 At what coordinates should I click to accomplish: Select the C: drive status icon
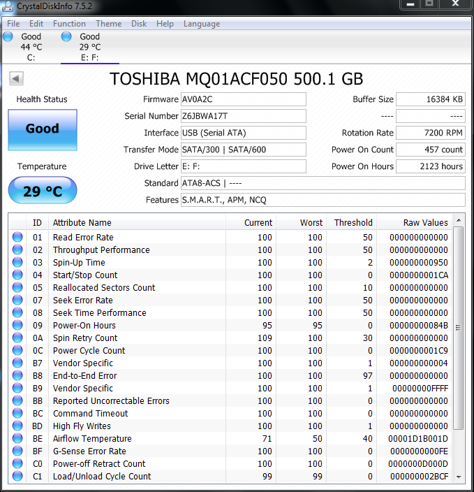pyautogui.click(x=8, y=37)
